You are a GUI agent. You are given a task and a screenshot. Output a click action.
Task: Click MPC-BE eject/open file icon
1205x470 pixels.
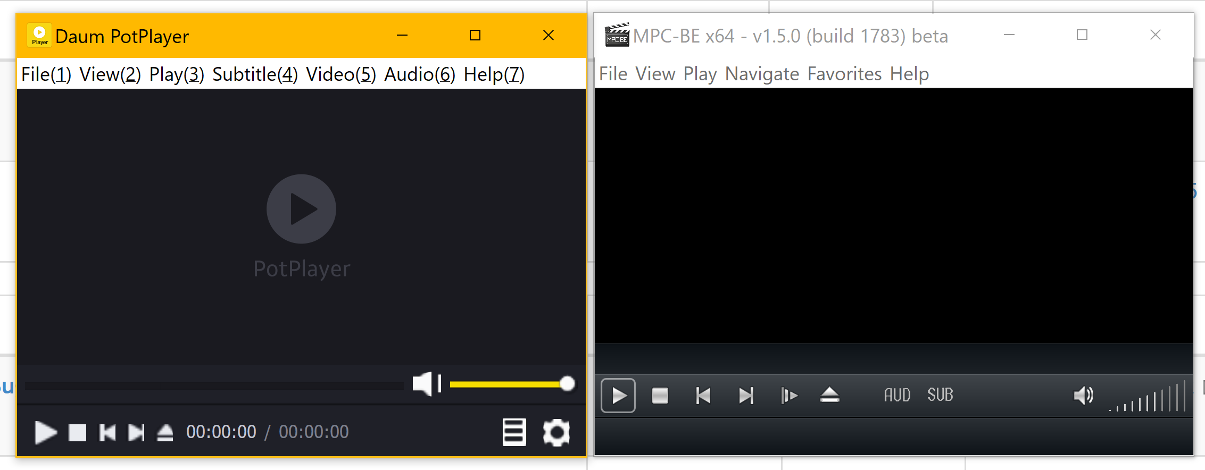[x=830, y=396]
